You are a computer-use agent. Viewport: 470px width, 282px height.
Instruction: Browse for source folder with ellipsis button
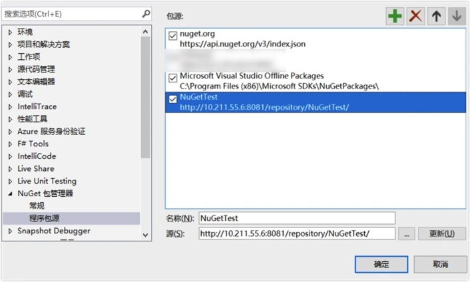tap(407, 234)
